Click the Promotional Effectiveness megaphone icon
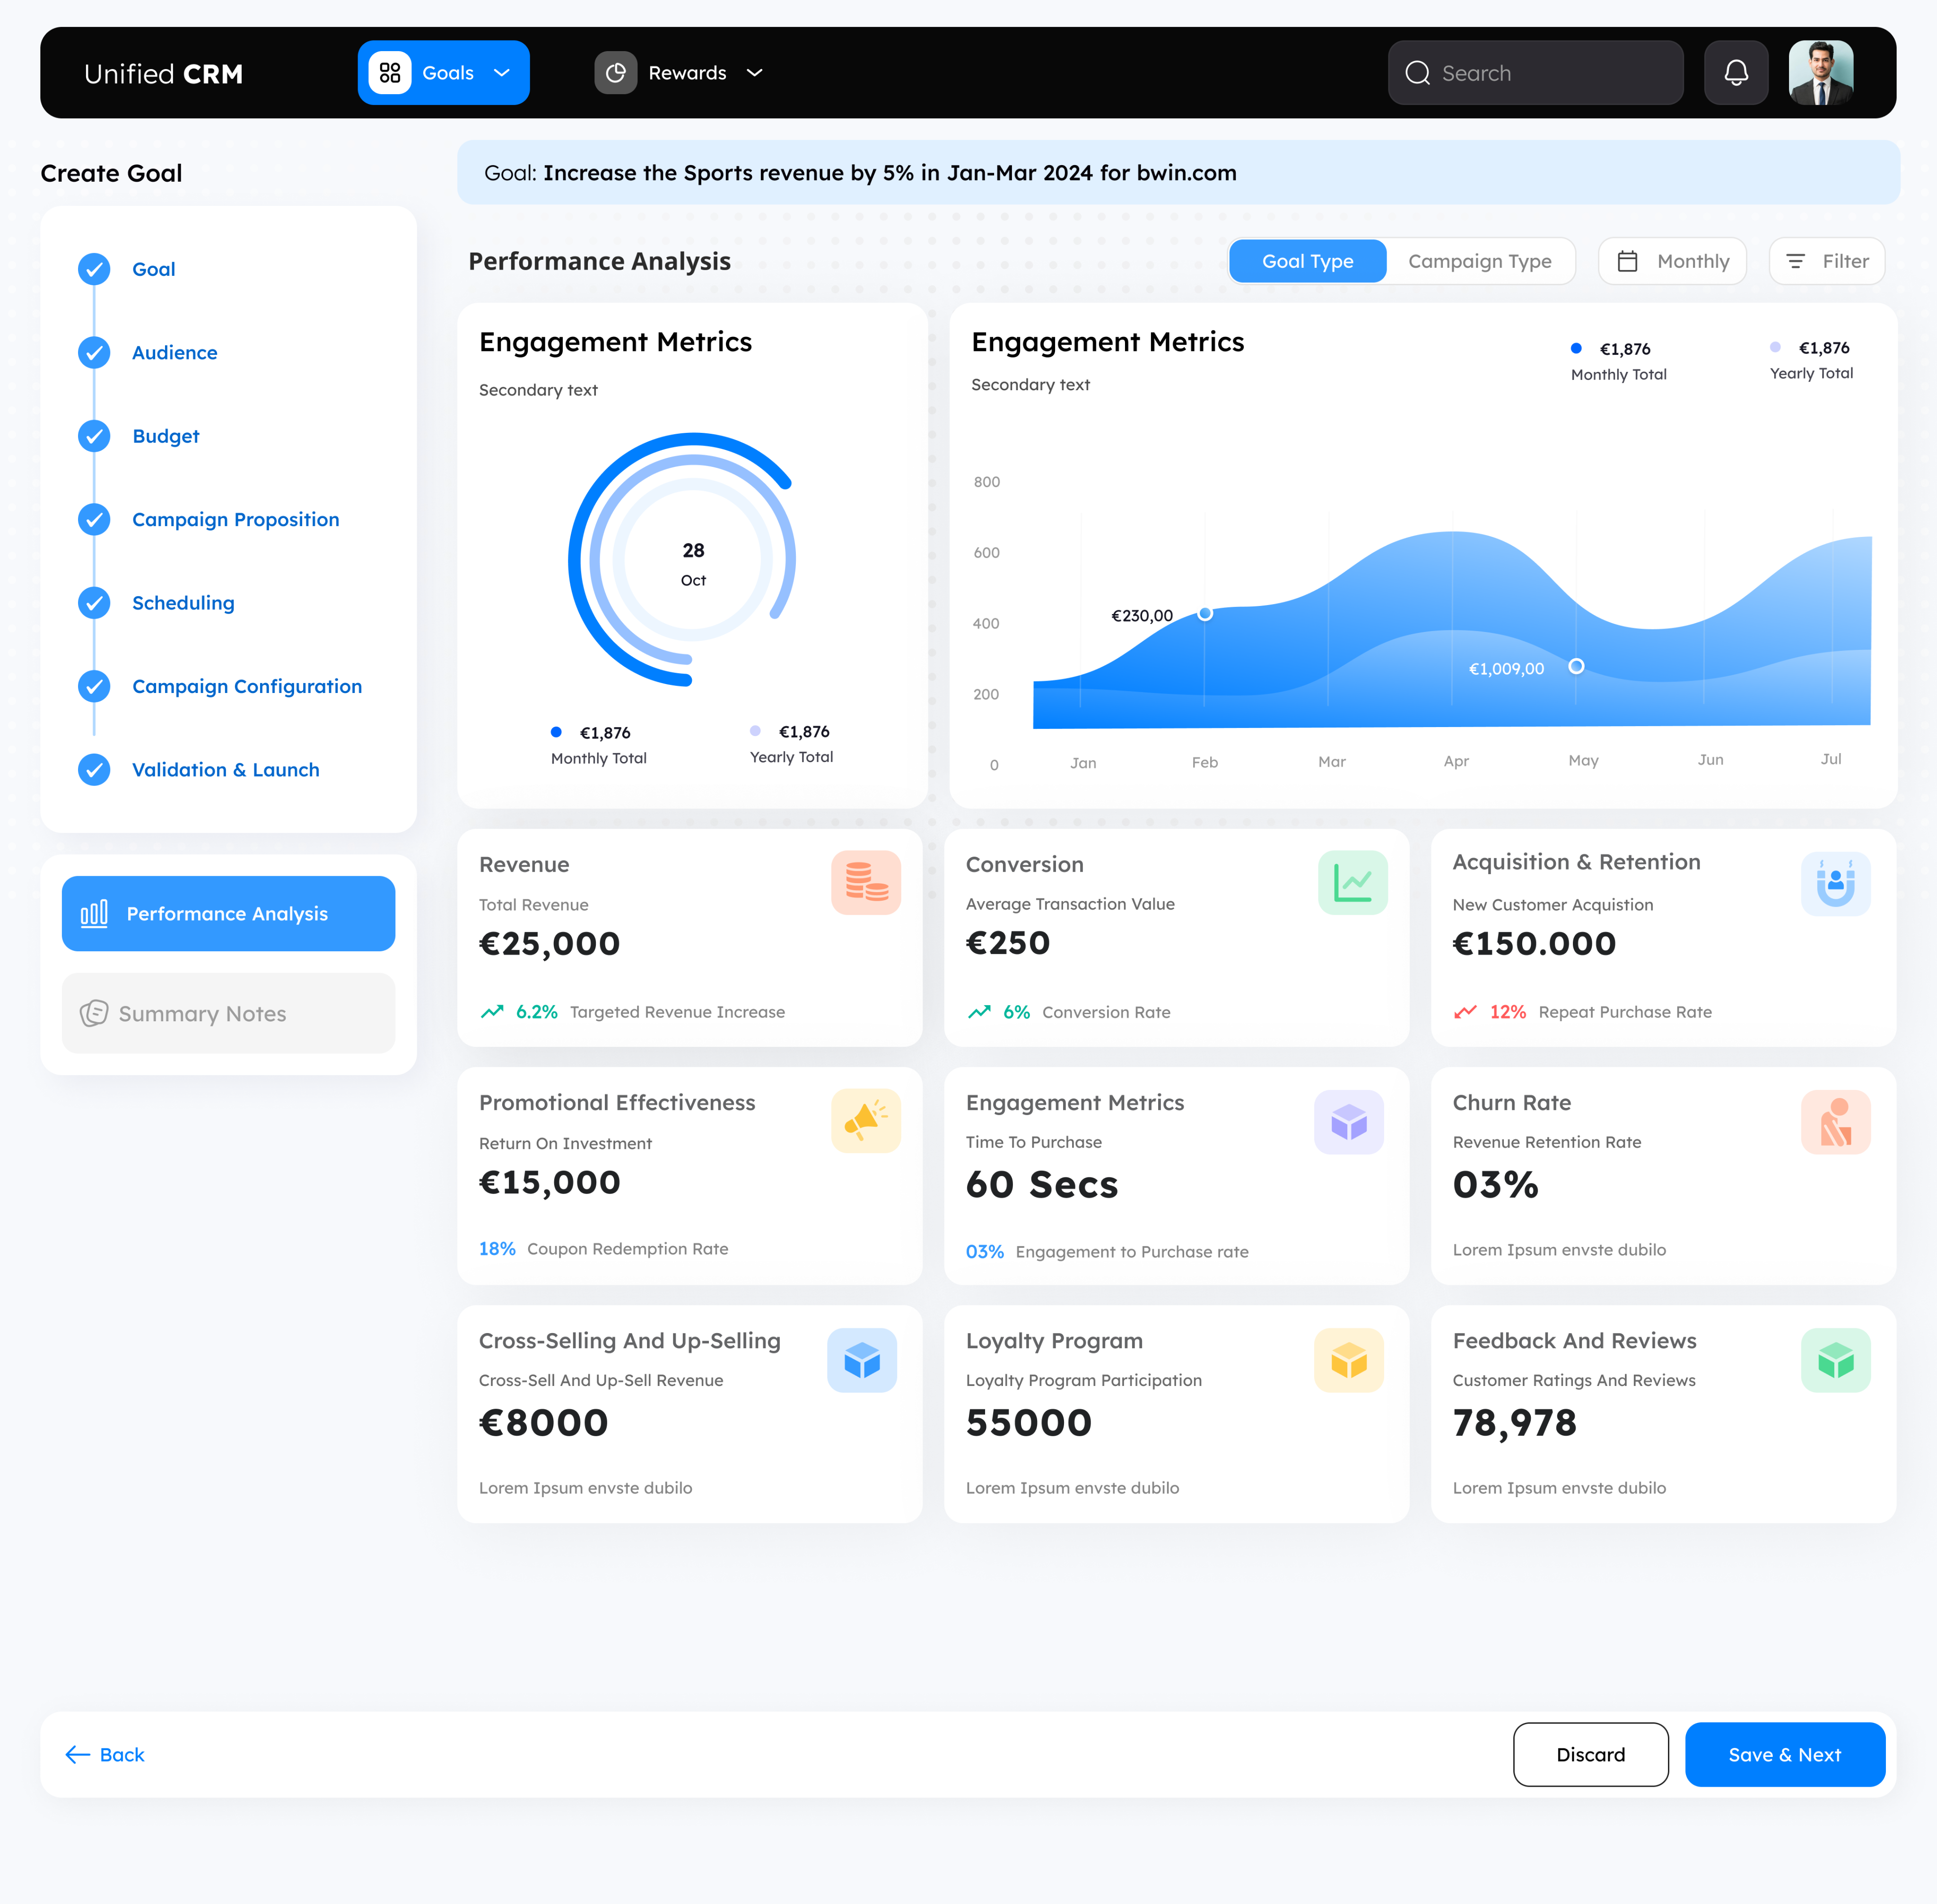Screen dimensions: 1937x1904 pos(865,1121)
